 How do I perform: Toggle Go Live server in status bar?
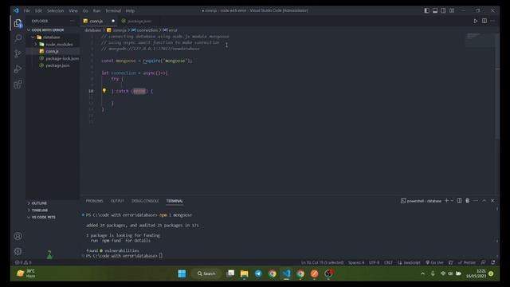click(x=434, y=262)
